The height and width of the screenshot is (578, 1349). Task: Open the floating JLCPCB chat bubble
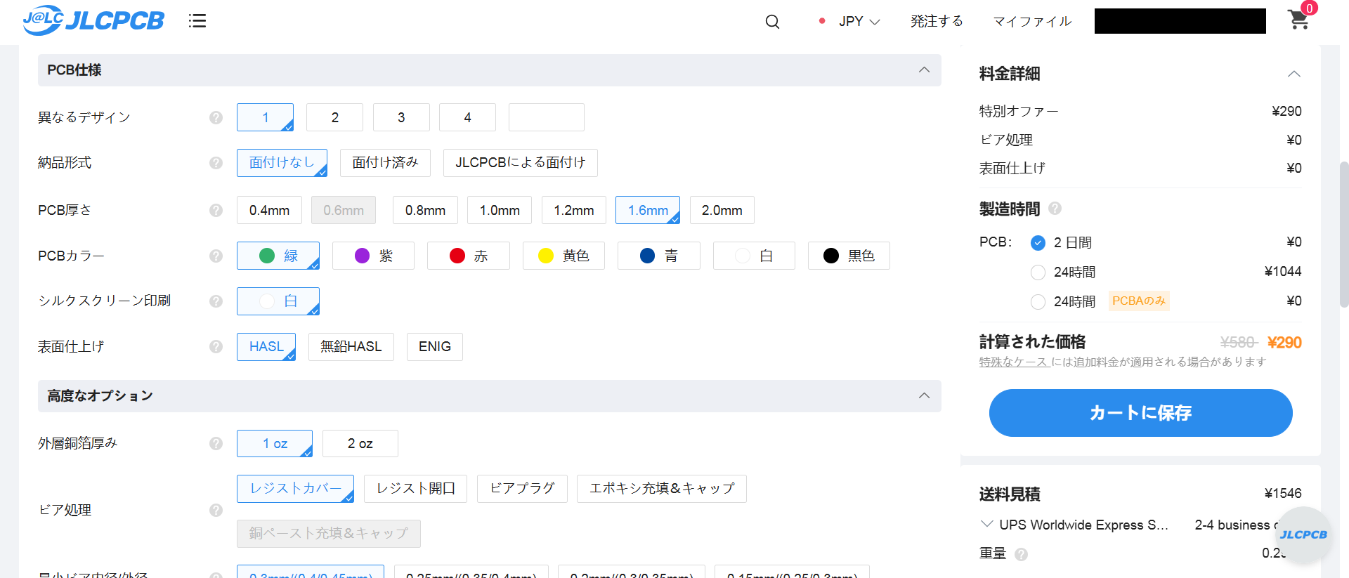point(1303,534)
